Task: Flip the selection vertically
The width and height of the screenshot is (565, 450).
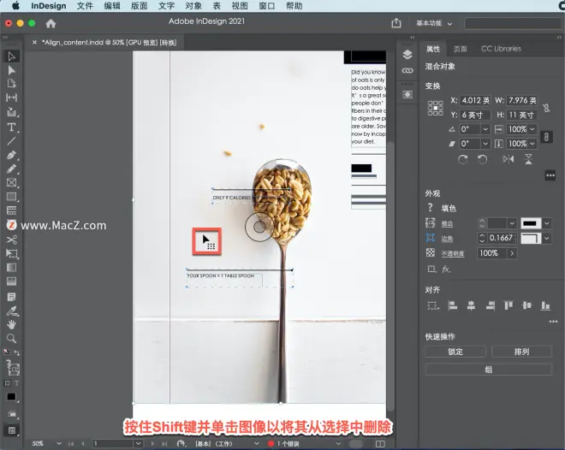Action: coord(528,159)
